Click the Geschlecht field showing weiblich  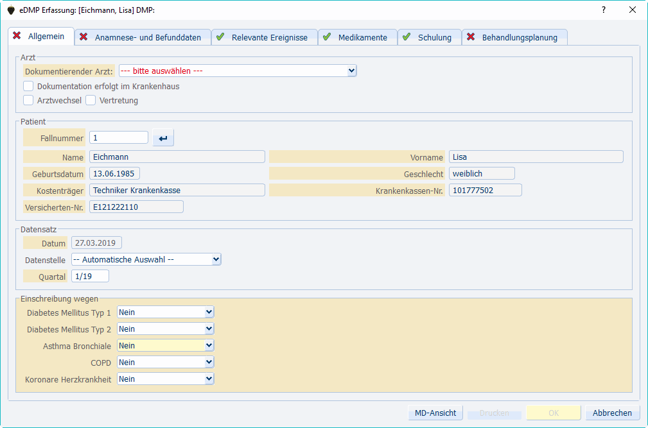click(x=482, y=173)
